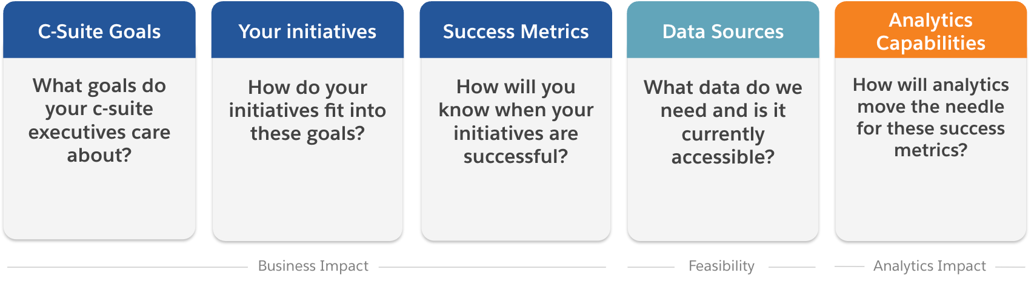Image resolution: width=1034 pixels, height=281 pixels.
Task: Click the line left of Analytics Impact
Action: coord(849,266)
